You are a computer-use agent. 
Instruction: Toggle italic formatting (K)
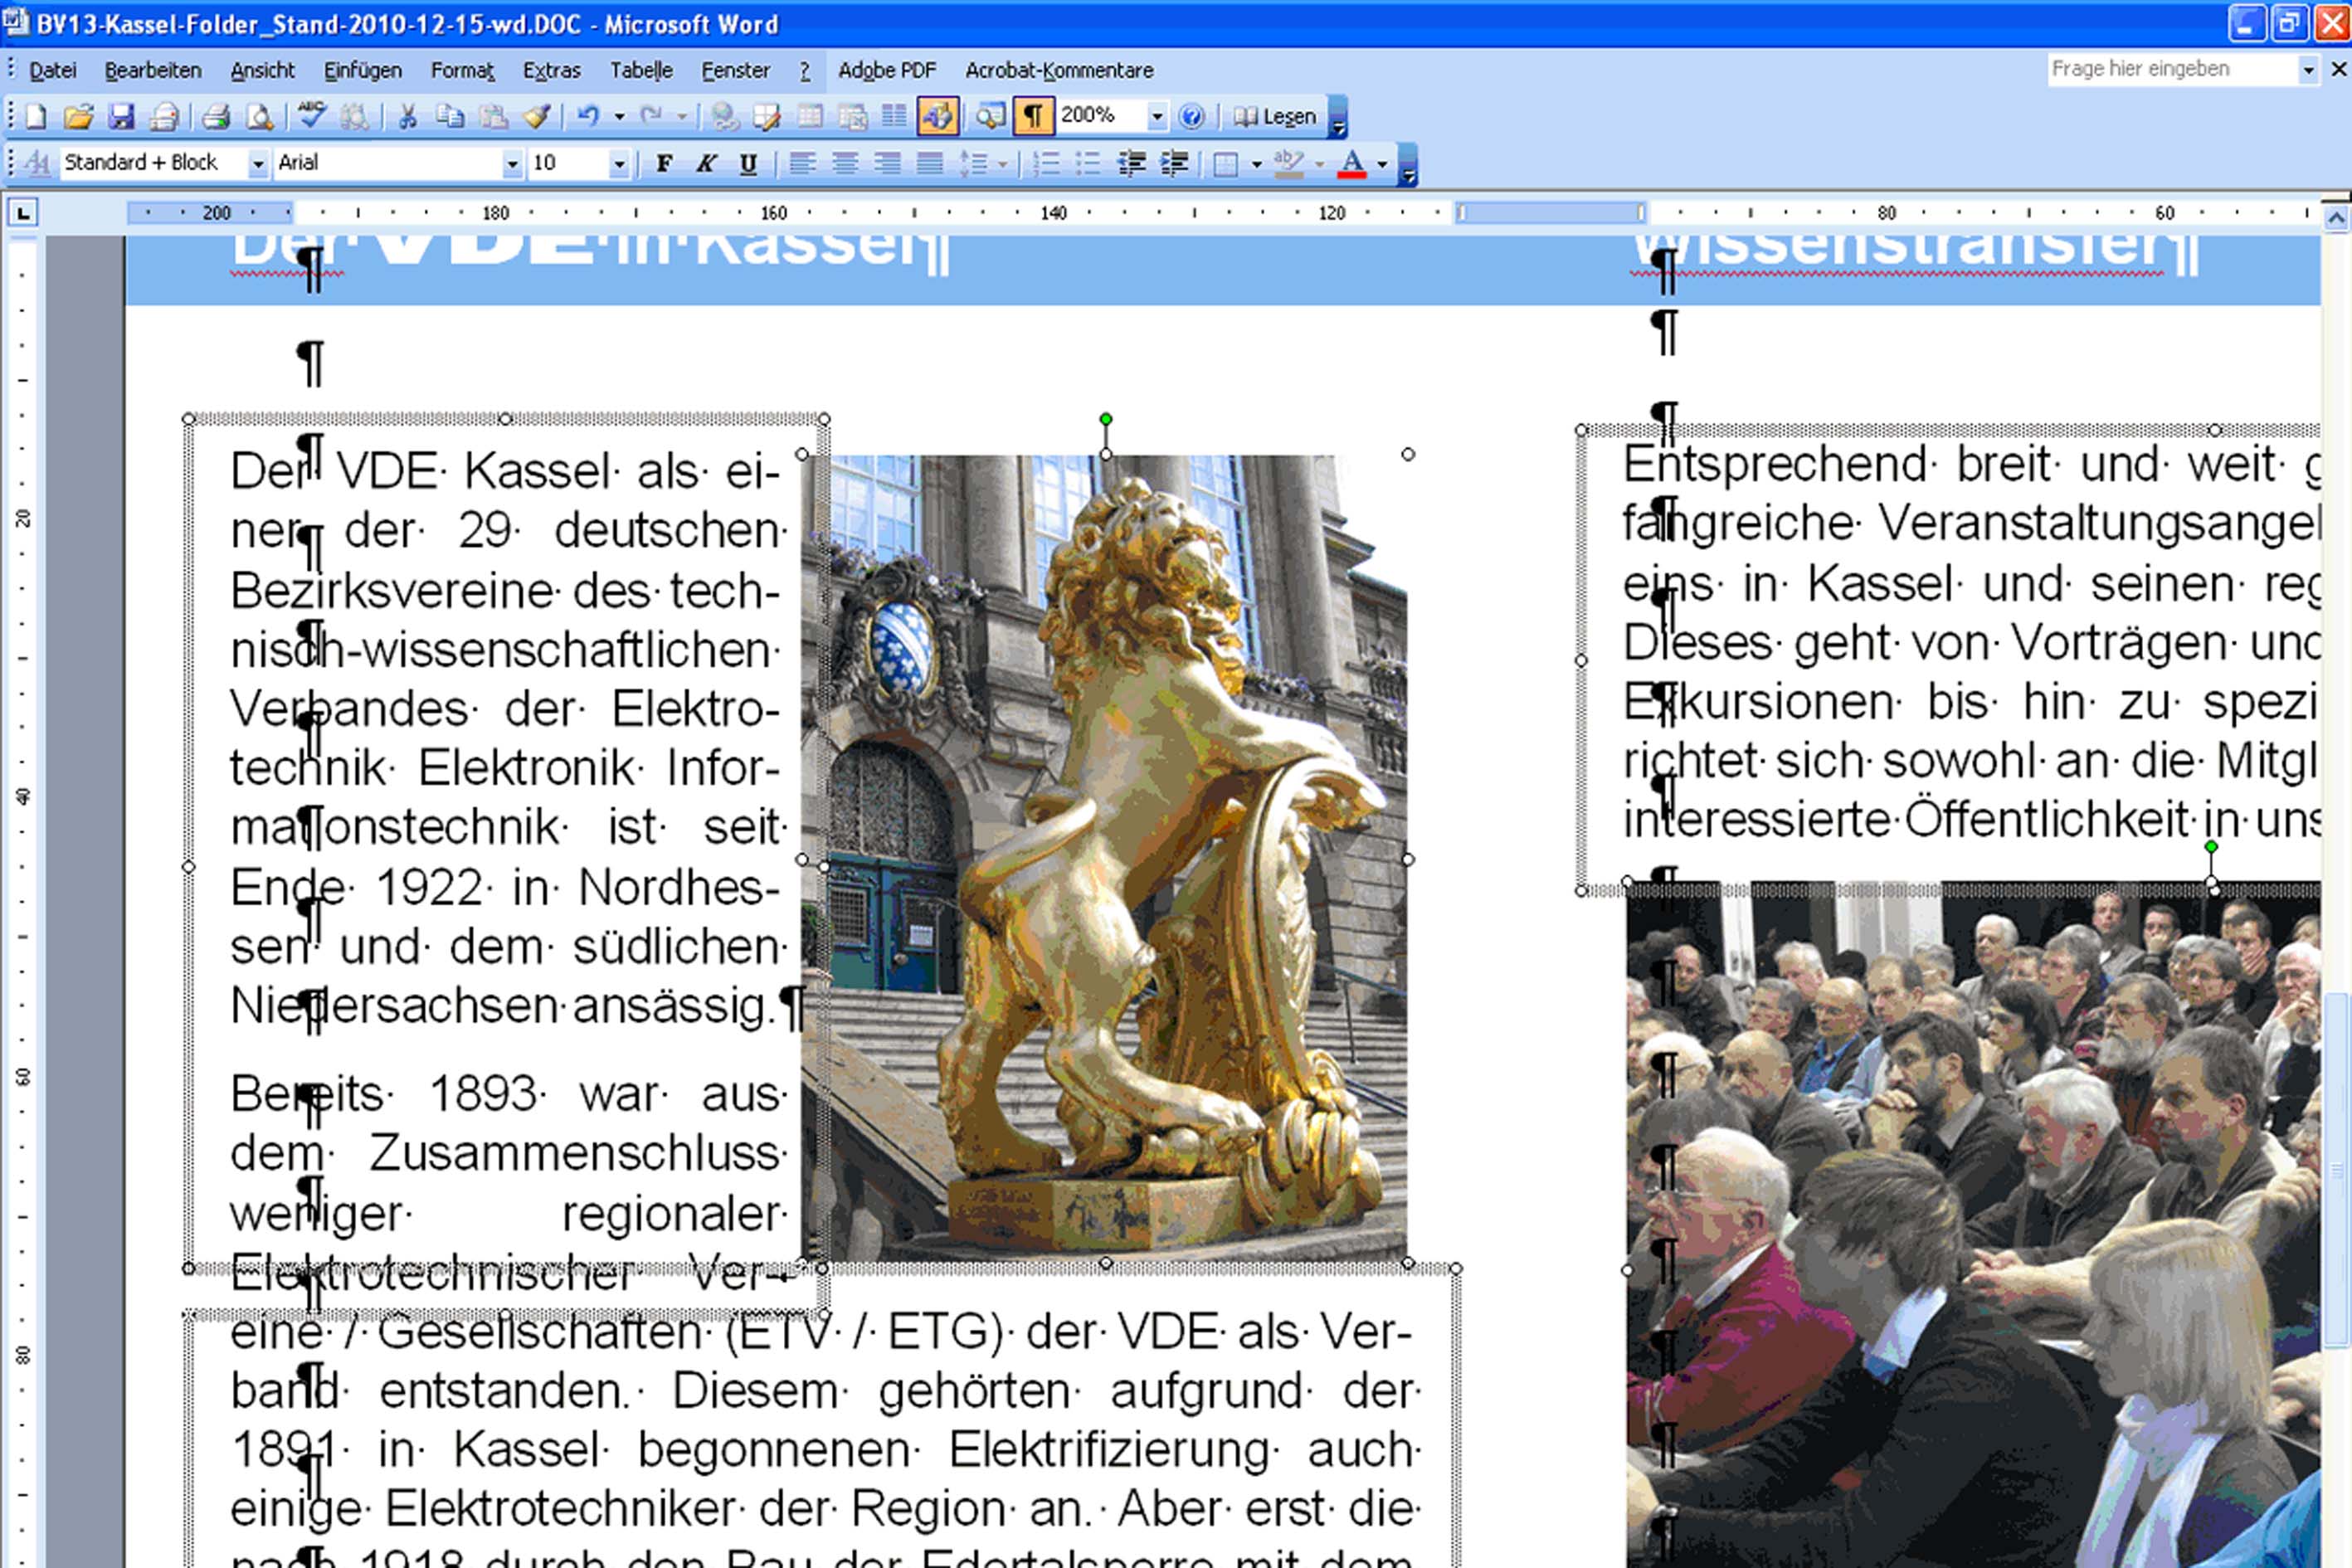point(706,163)
